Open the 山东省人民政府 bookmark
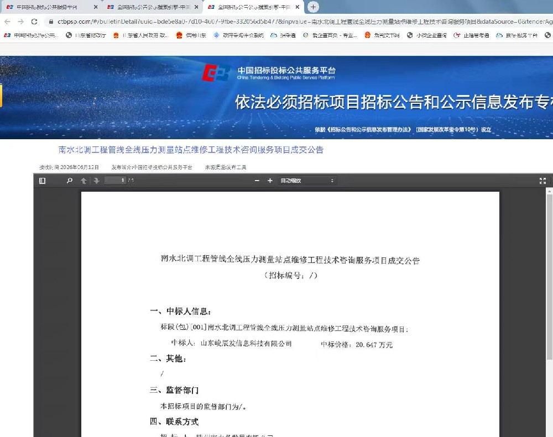This screenshot has height=437, width=553. click(141, 35)
